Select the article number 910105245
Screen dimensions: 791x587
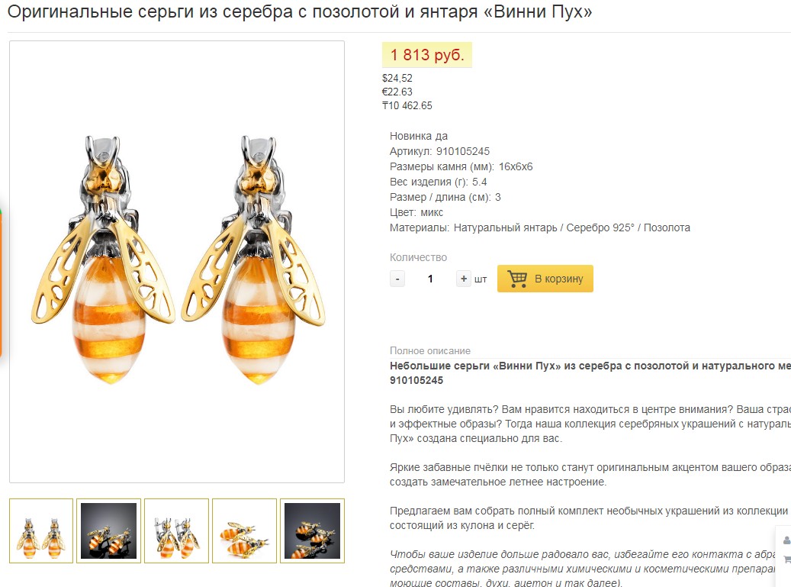462,151
